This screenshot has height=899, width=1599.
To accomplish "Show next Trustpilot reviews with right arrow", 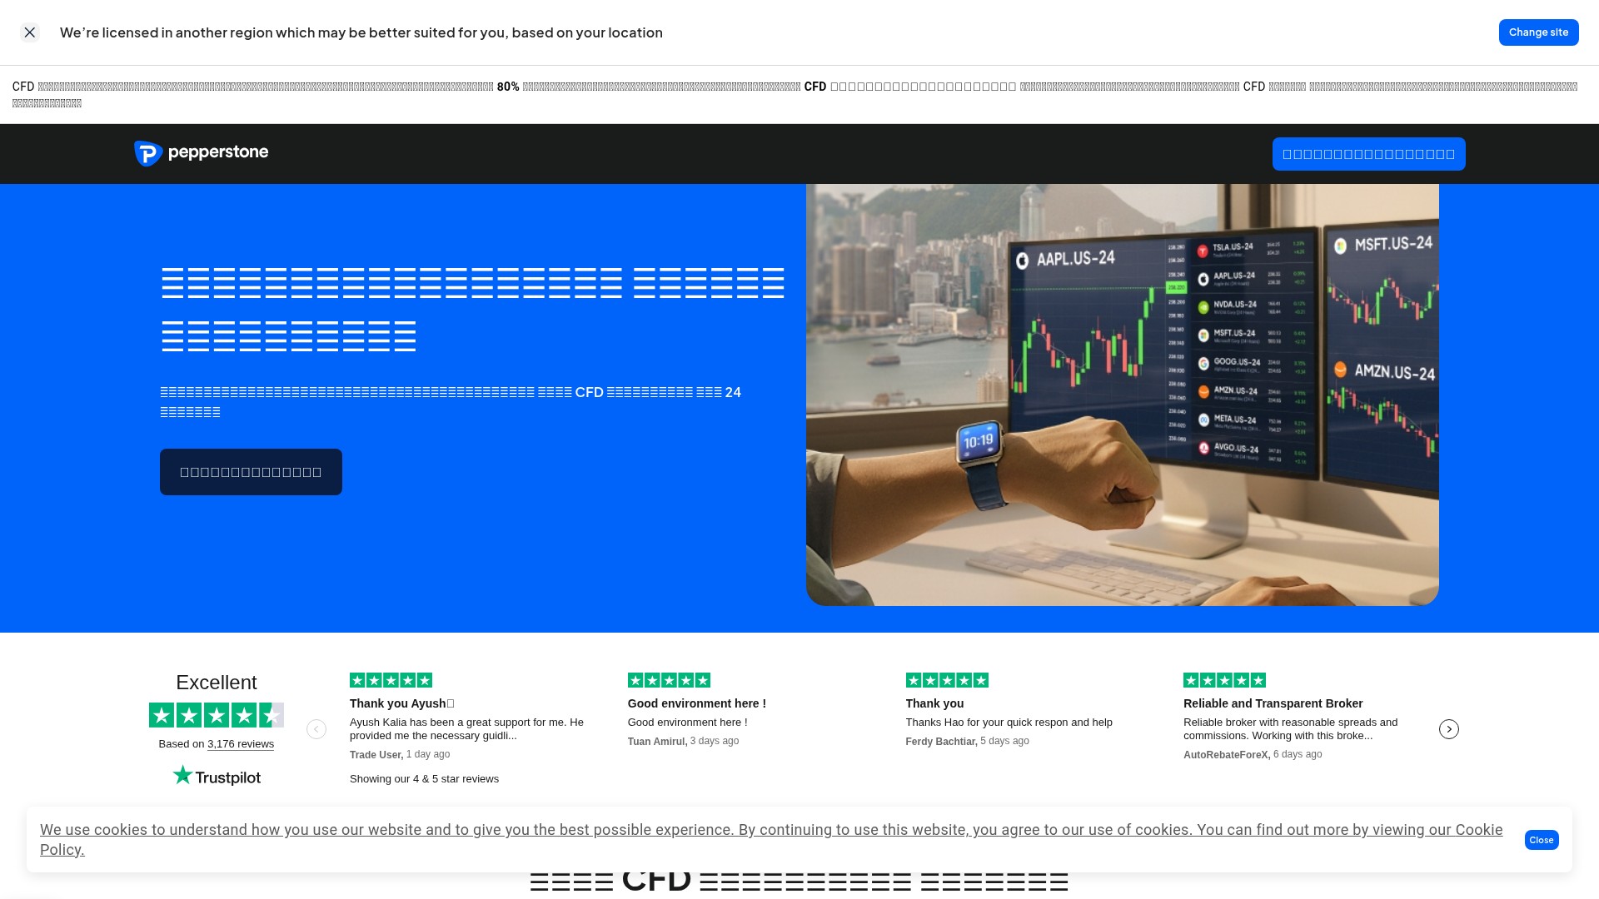I will tap(1448, 729).
